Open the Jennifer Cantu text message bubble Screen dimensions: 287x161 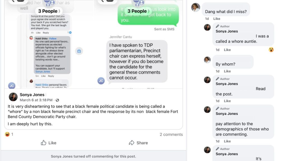137,61
